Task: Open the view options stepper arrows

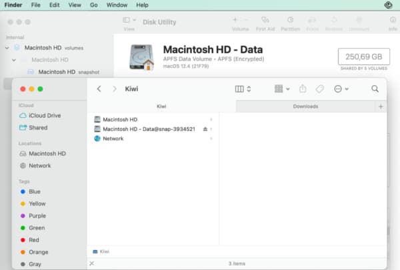Action: pyautogui.click(x=249, y=89)
